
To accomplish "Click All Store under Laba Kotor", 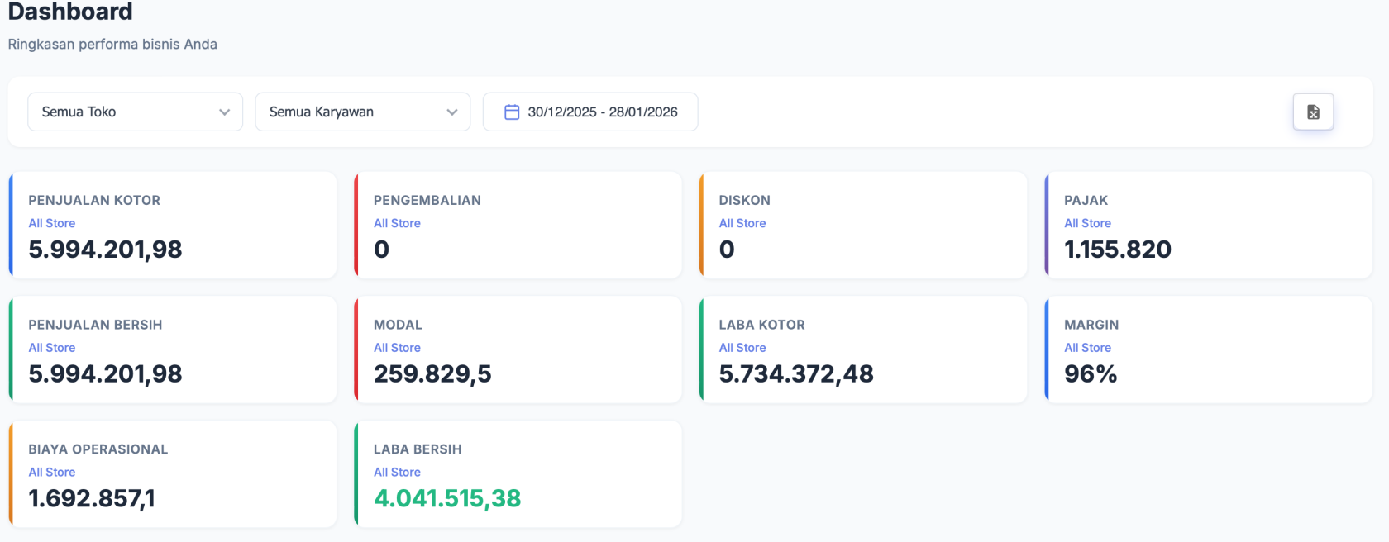I will pos(742,348).
